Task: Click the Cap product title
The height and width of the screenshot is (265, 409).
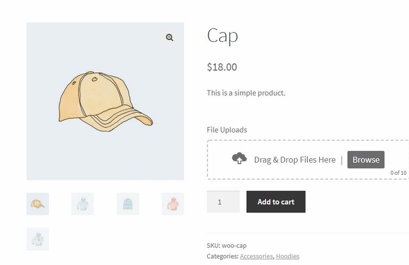Action: click(222, 36)
